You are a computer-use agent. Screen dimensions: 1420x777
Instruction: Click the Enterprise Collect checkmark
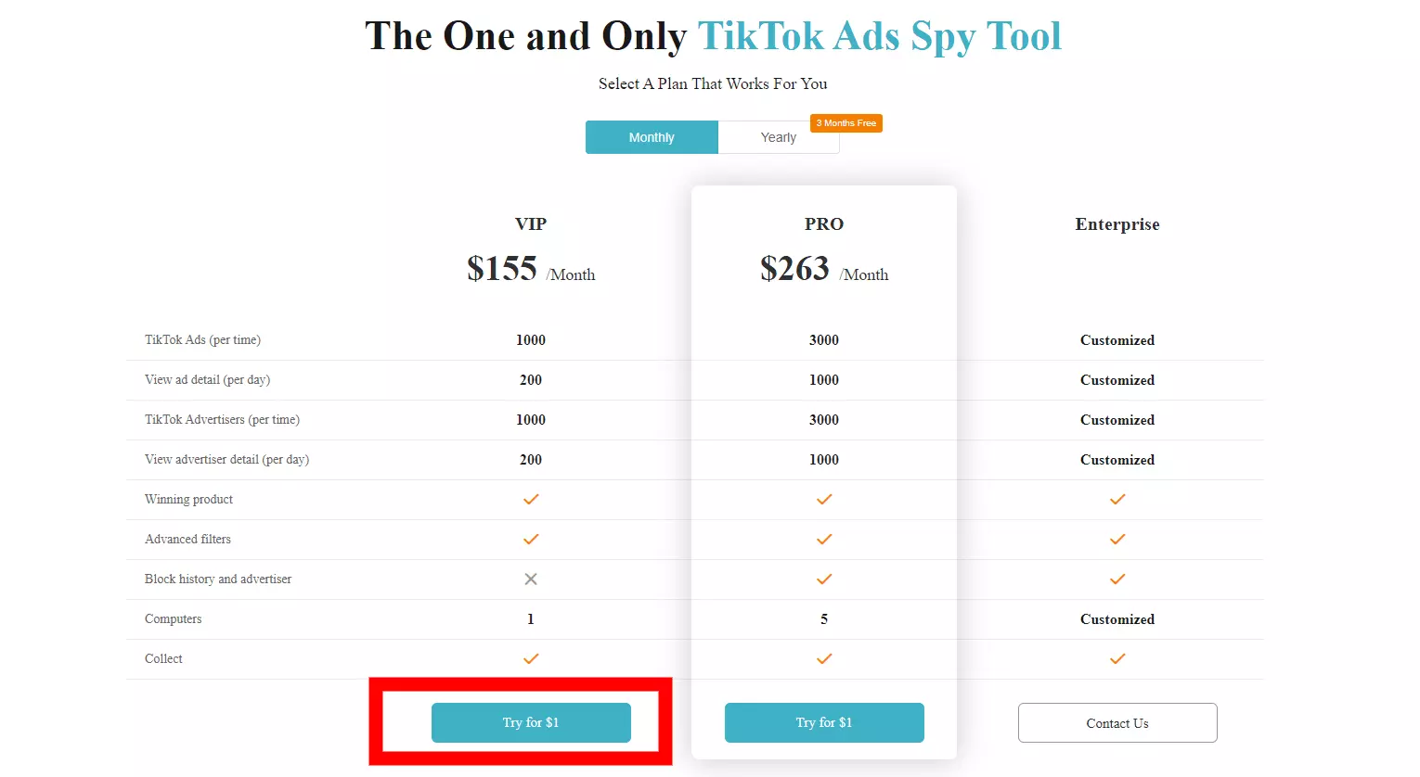click(x=1117, y=658)
